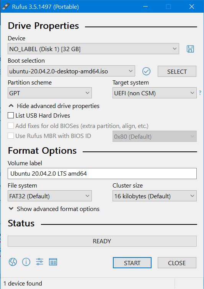Open the Partition scheme GPT dropdown

click(x=50, y=93)
